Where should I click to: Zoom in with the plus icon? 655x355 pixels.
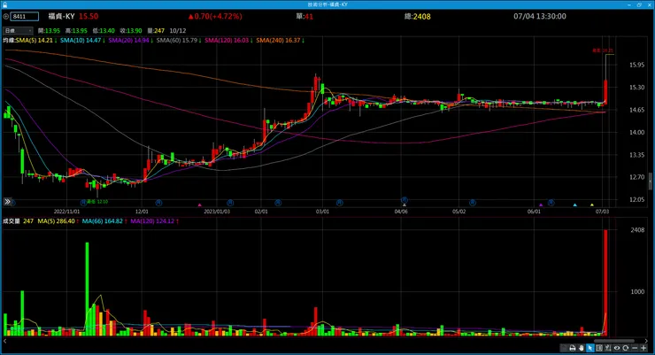tap(643, 348)
